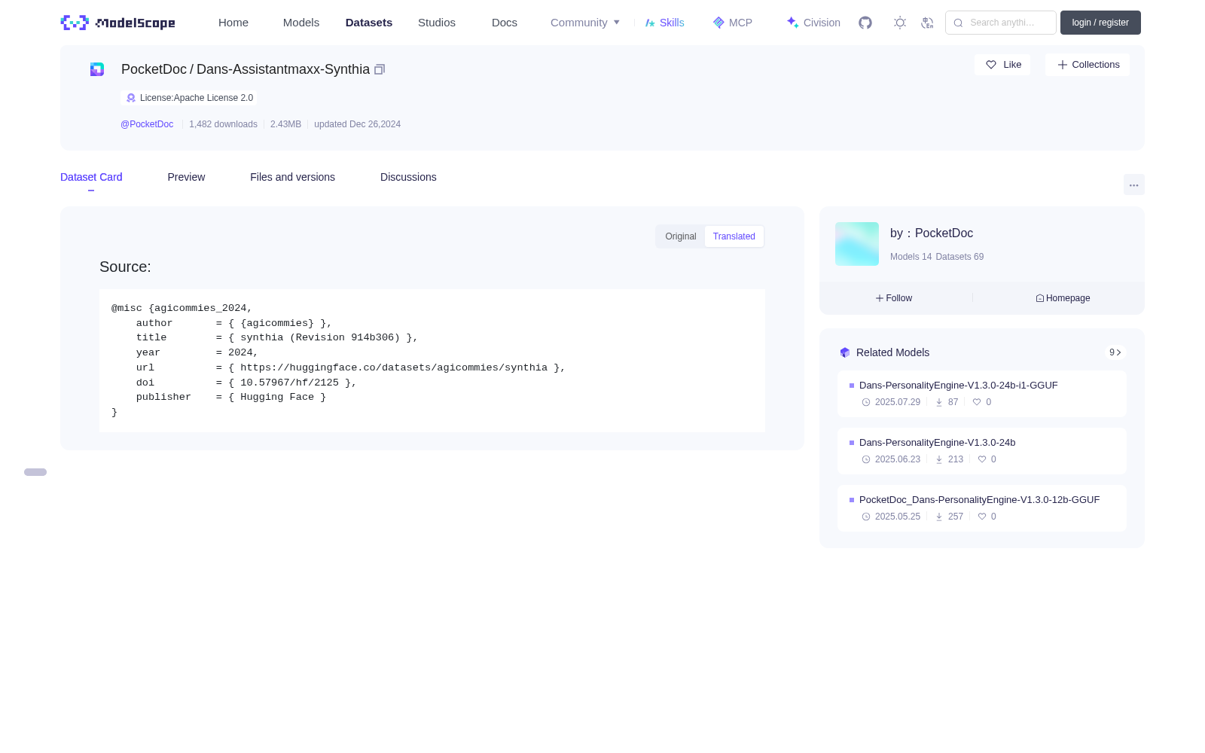This screenshot has height=753, width=1205.
Task: Add dataset to Collections
Action: pyautogui.click(x=1088, y=65)
